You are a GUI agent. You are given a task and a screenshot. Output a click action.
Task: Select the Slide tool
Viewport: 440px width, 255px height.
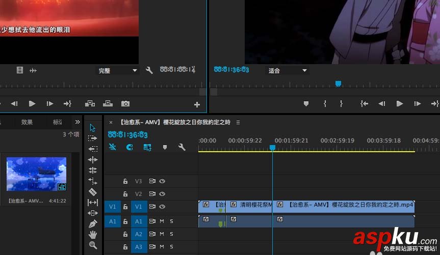(93, 213)
